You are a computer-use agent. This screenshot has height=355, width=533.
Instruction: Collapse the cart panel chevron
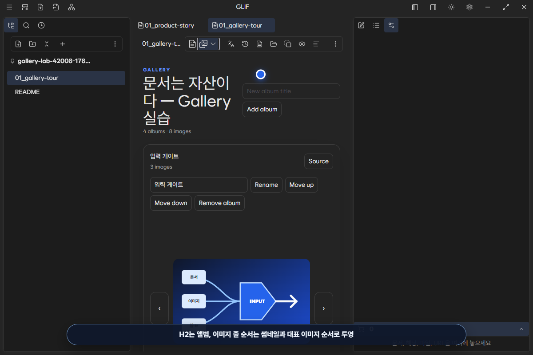tap(521, 329)
